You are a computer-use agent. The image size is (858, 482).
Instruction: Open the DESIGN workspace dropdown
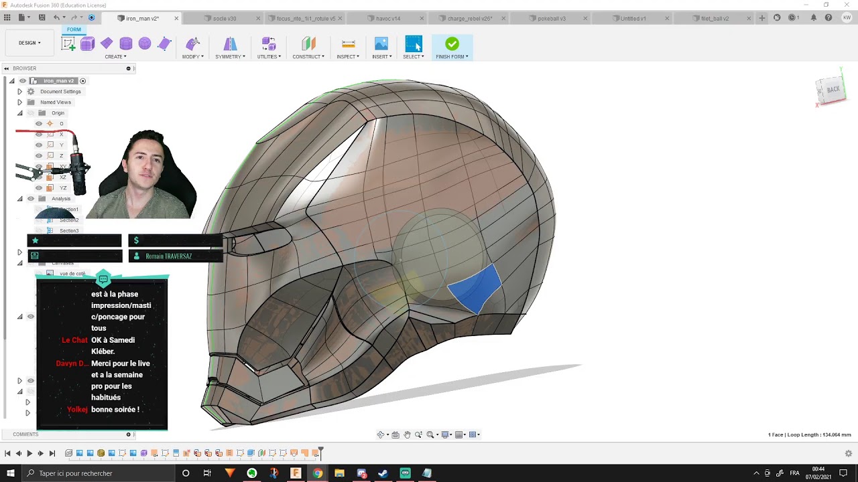[x=29, y=43]
